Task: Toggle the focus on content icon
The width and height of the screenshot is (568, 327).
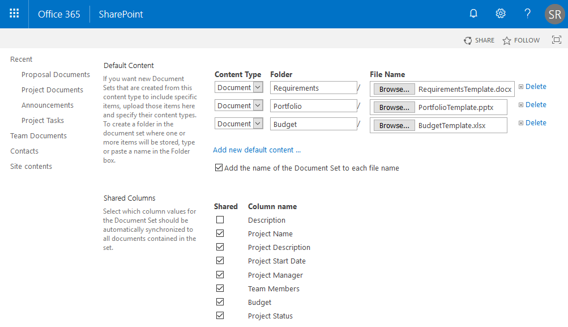Action: click(x=557, y=40)
